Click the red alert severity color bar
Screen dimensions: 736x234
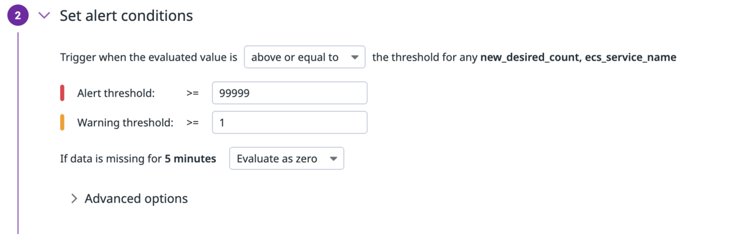tap(63, 93)
